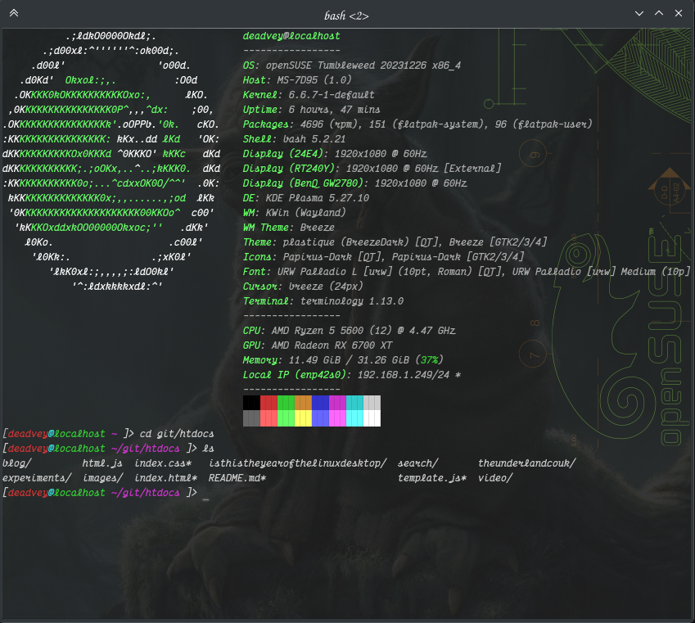
Task: Click the "6.6.7-1-default" kernel version
Action: tap(332, 95)
